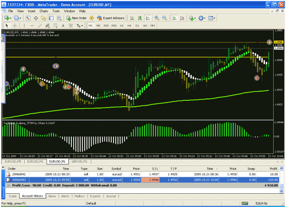Select the M5 timeframe button

point(98,26)
